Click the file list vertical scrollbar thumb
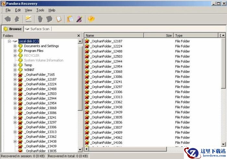 pyautogui.click(x=223, y=63)
